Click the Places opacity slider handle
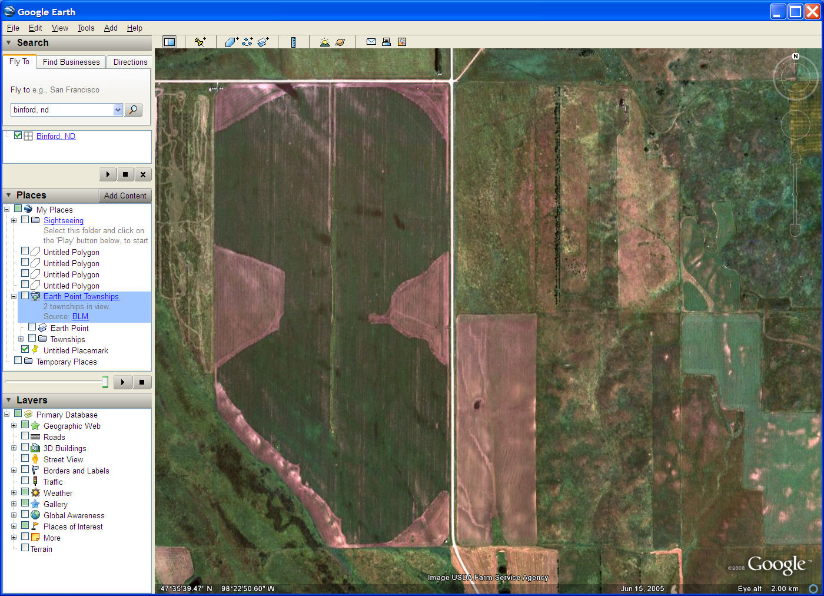The height and width of the screenshot is (596, 824). tap(105, 382)
